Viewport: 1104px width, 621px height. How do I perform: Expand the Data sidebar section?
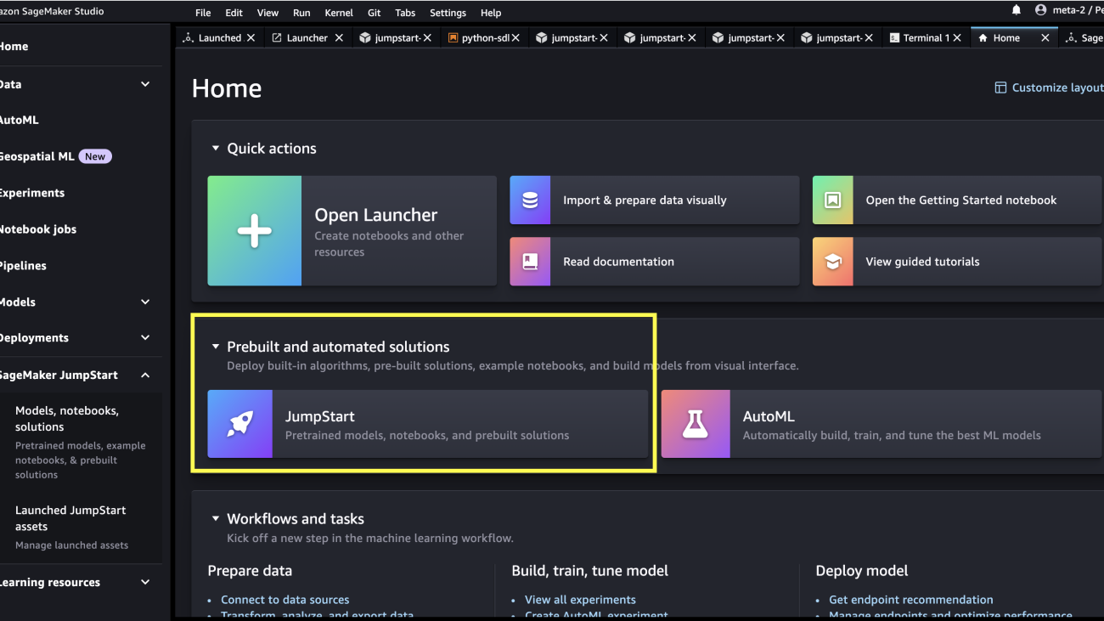[x=145, y=84]
